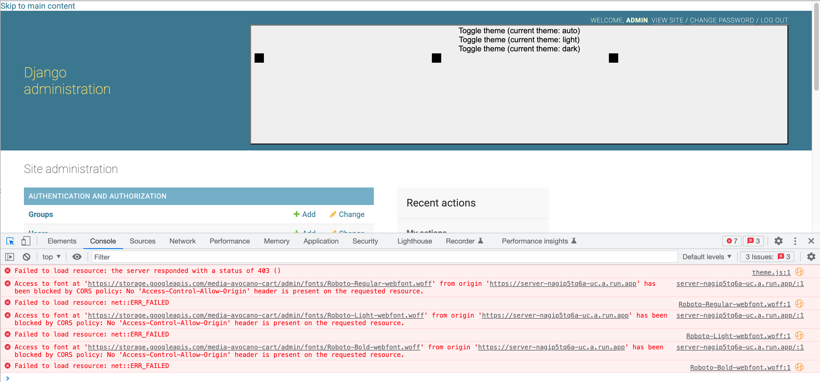Click the console Filter input field
This screenshot has height=382, width=820.
385,257
